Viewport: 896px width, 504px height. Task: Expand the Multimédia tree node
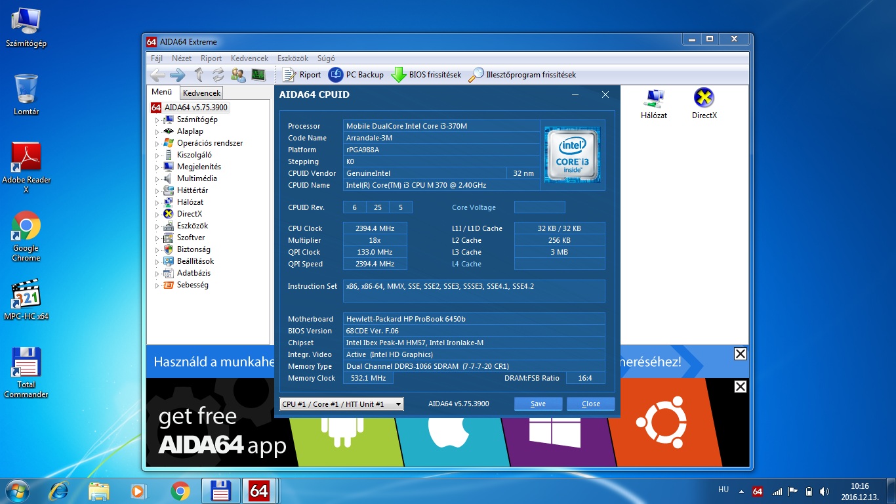[x=157, y=179]
